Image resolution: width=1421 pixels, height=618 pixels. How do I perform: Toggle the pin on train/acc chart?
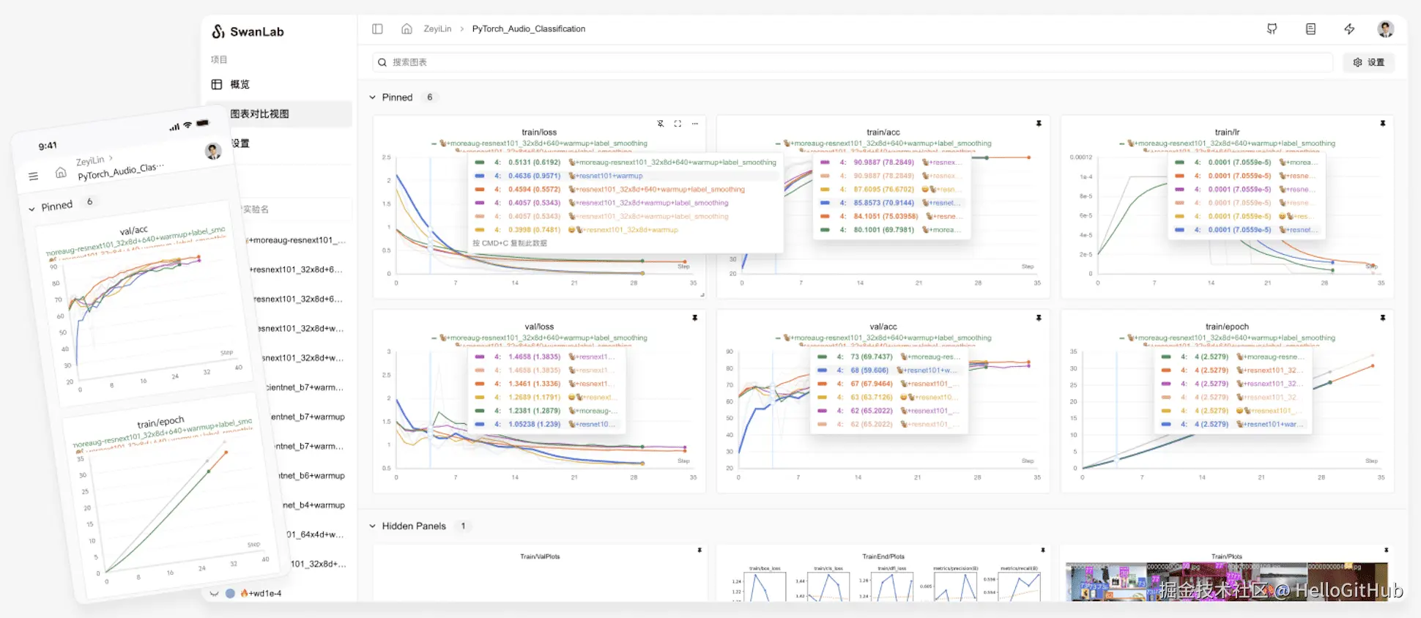[x=1039, y=124]
